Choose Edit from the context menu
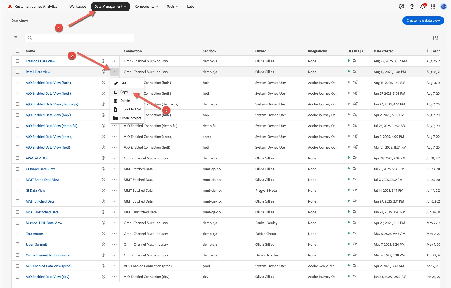This screenshot has height=288, width=451. coord(127,83)
